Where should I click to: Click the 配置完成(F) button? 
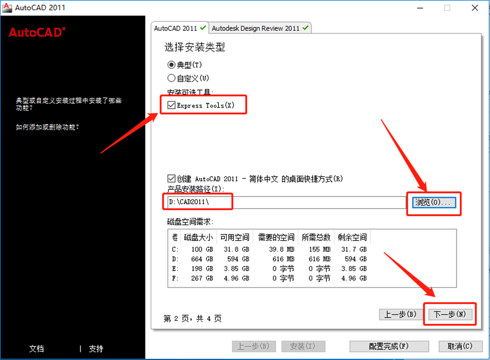(x=389, y=346)
